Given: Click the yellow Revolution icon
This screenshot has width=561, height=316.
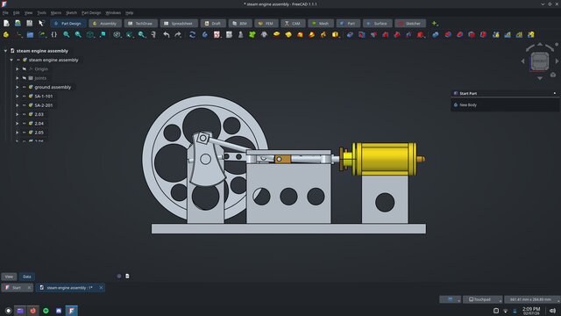Looking at the screenshot, I should 288,35.
